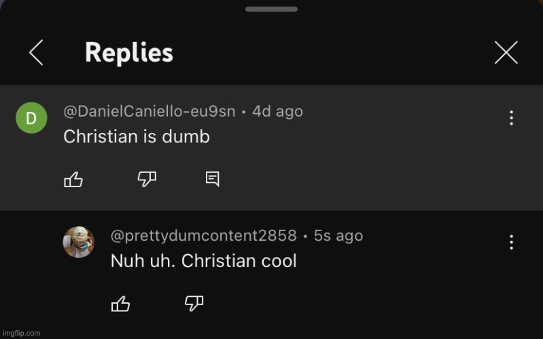
Task: Dislike the "Christian is dumb" comment
Action: pos(147,180)
